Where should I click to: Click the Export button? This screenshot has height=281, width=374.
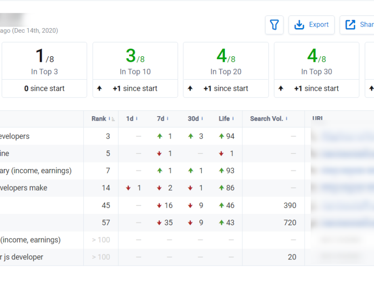click(x=311, y=25)
